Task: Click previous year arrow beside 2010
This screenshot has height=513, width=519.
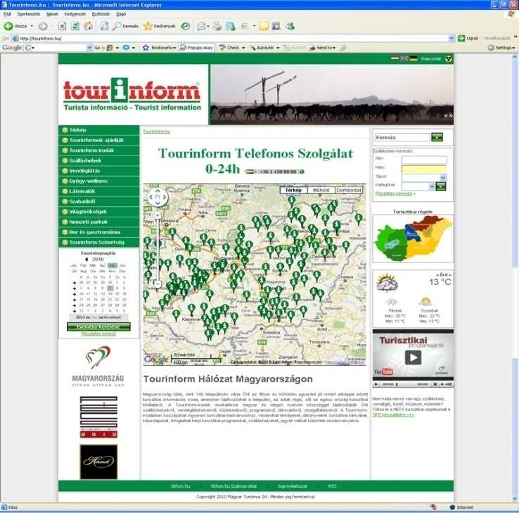Action: click(86, 260)
